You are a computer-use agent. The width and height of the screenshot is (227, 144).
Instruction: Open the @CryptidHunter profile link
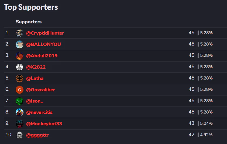45,33
